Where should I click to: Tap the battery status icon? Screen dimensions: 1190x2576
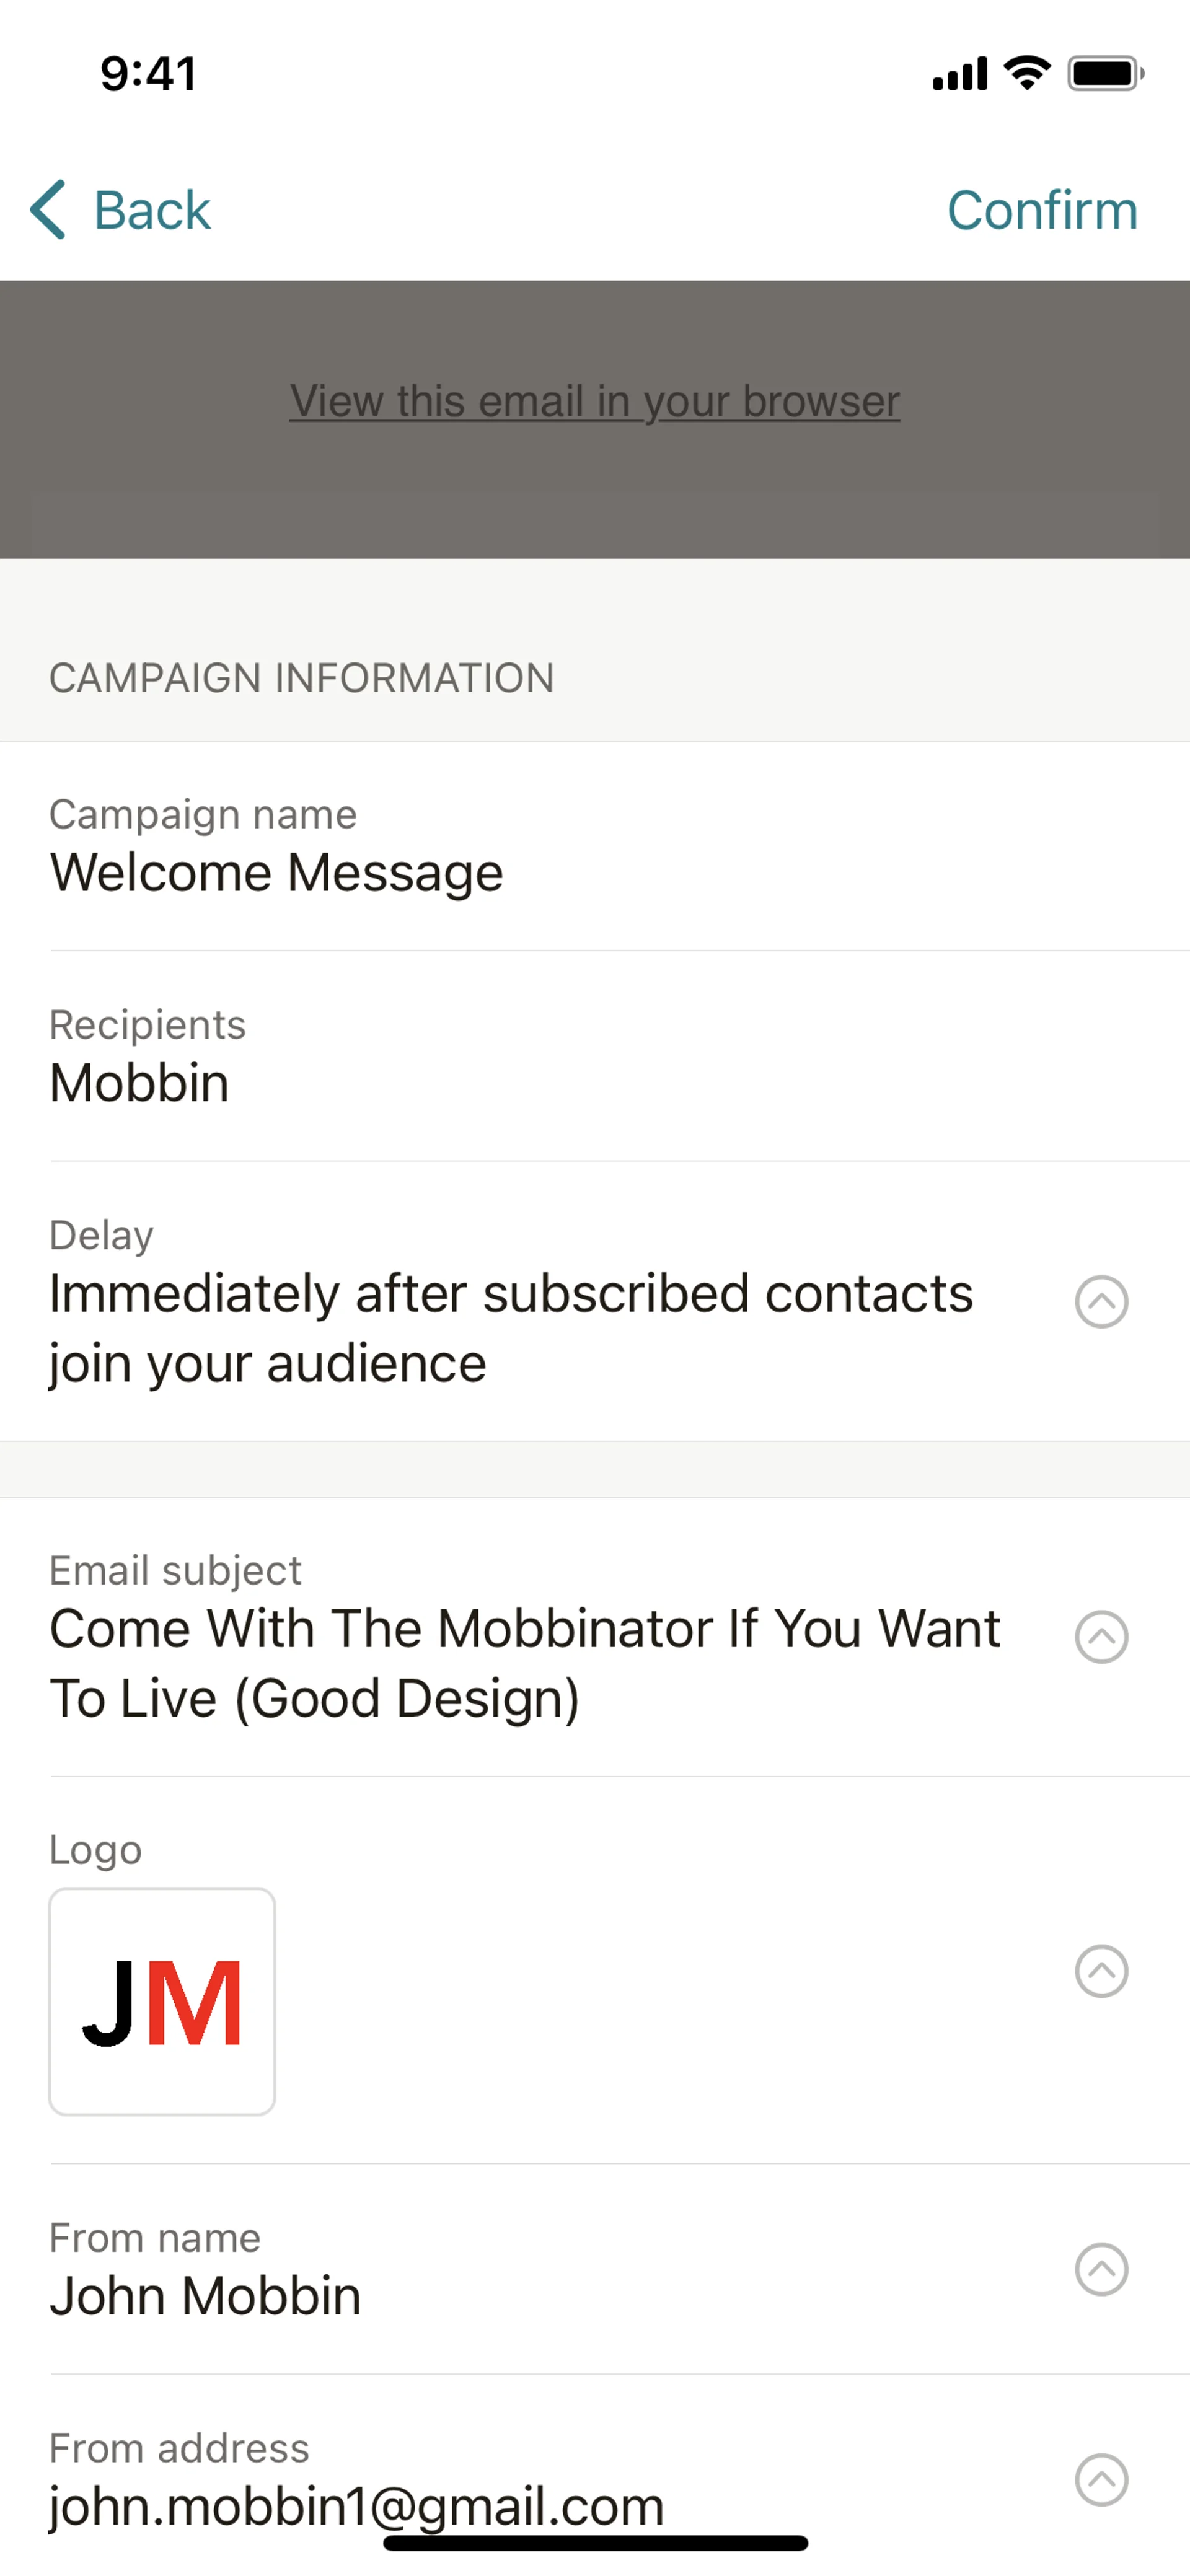(x=1105, y=73)
